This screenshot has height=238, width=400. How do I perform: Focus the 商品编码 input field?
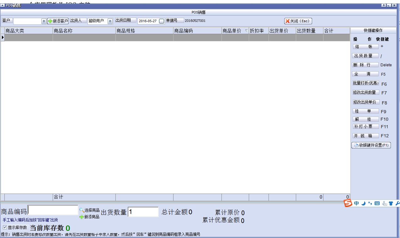53,210
